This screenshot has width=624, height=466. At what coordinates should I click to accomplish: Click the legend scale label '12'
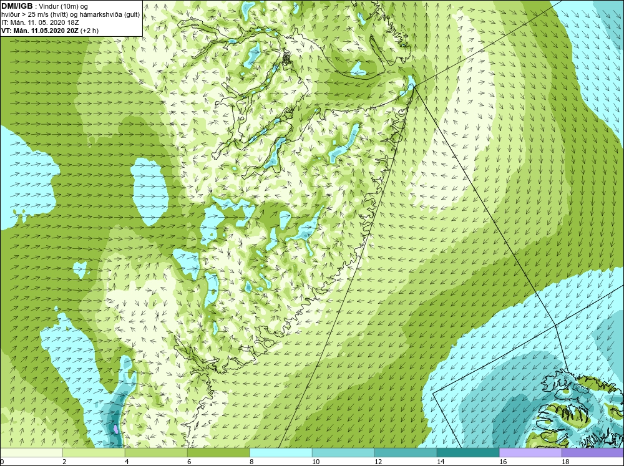(x=378, y=462)
